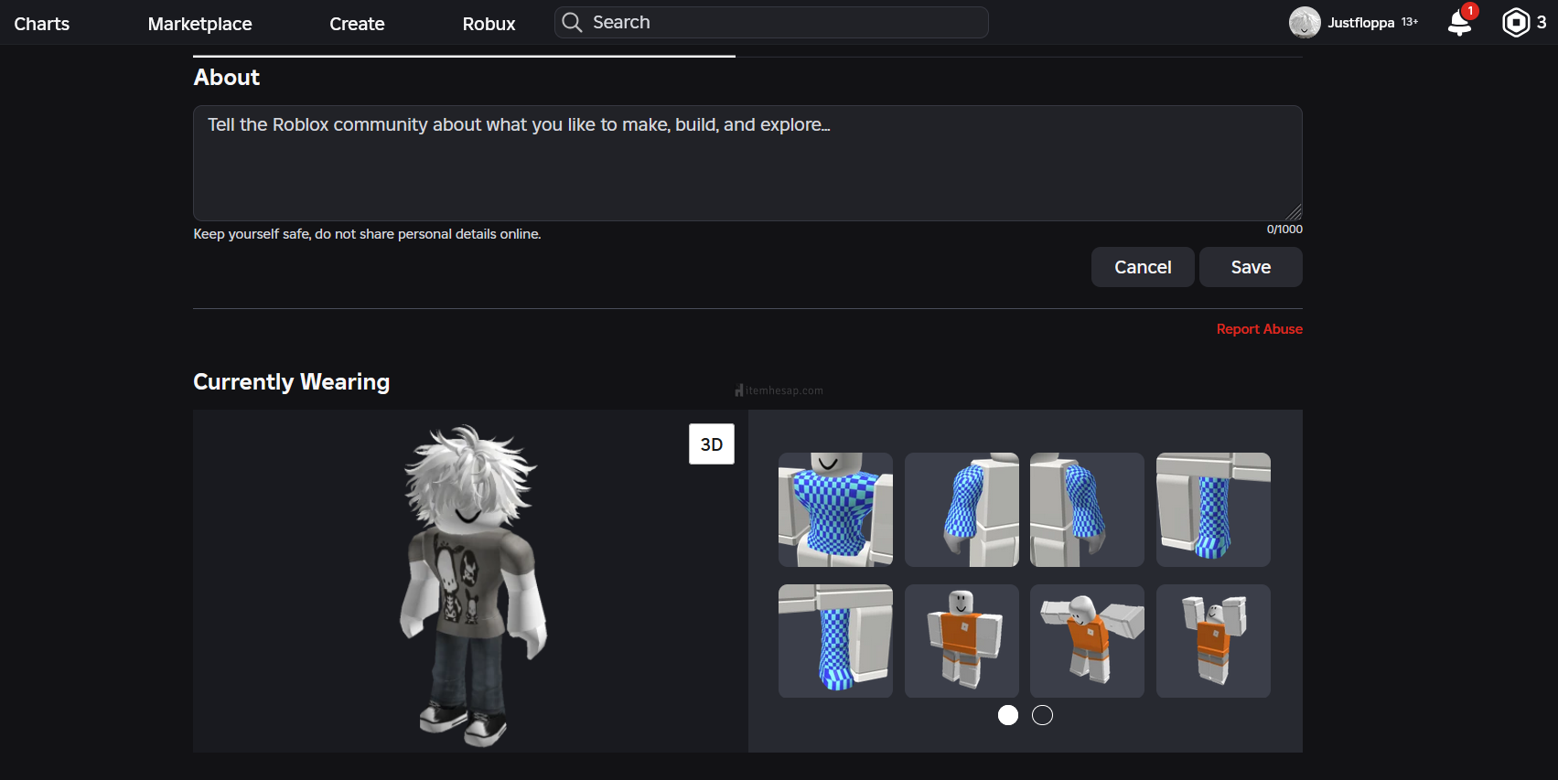Open the Marketplace page
Screen dimensions: 1558x780
coord(199,24)
